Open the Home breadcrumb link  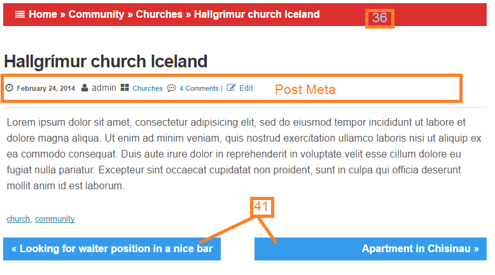[x=43, y=14]
